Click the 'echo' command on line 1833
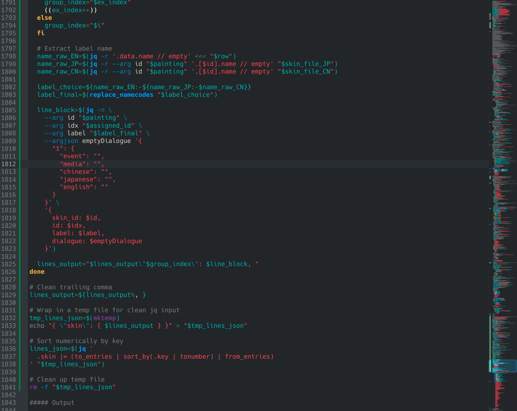The width and height of the screenshot is (517, 411). pyautogui.click(x=37, y=326)
